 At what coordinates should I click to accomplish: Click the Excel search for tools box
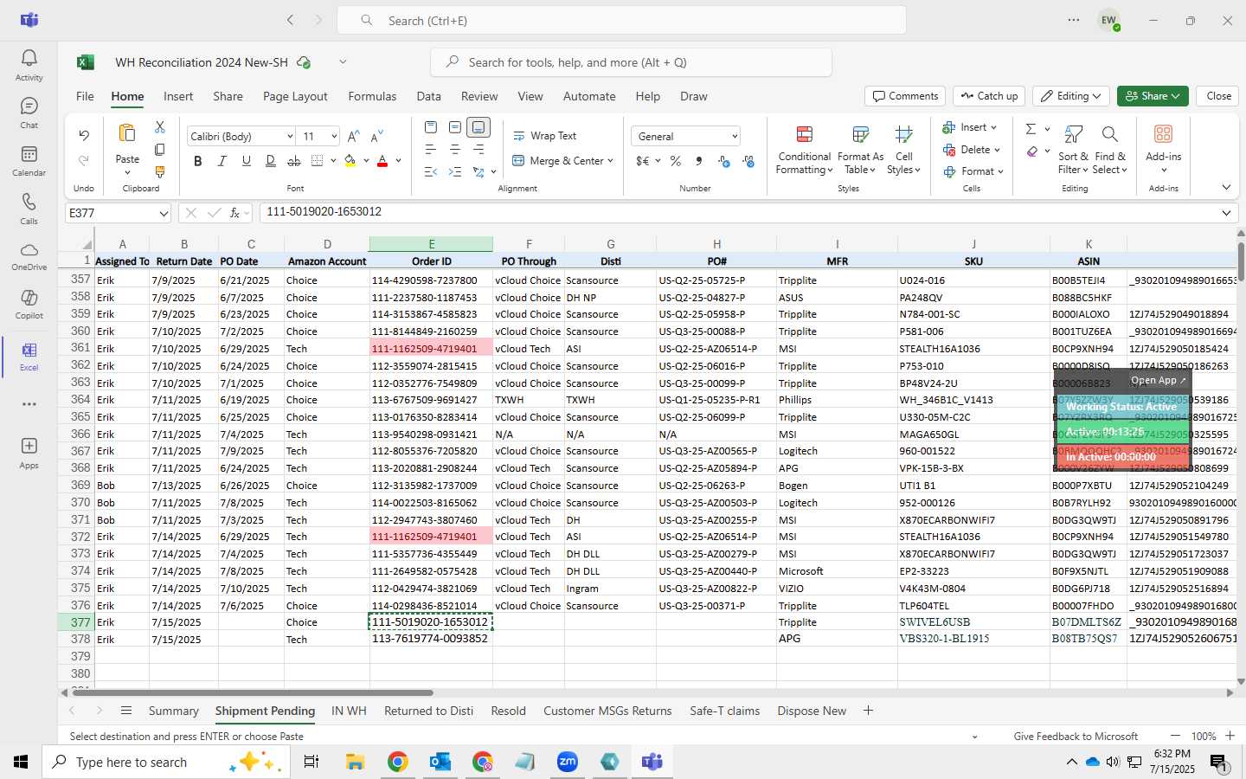(x=631, y=62)
